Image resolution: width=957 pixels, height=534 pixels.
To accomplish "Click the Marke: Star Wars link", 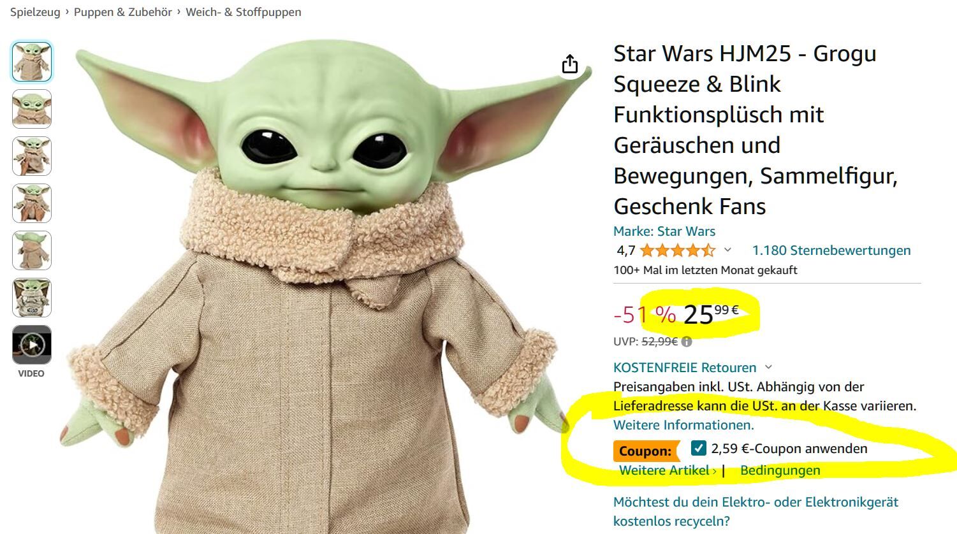I will tap(664, 231).
